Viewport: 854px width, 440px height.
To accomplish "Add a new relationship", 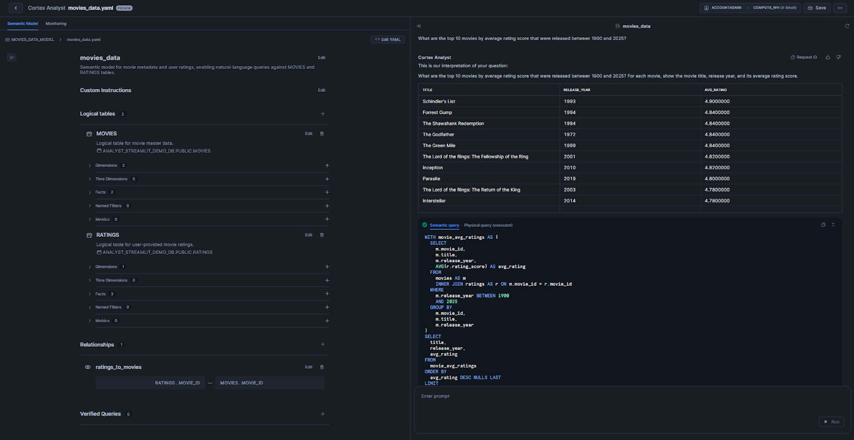I will click(323, 345).
